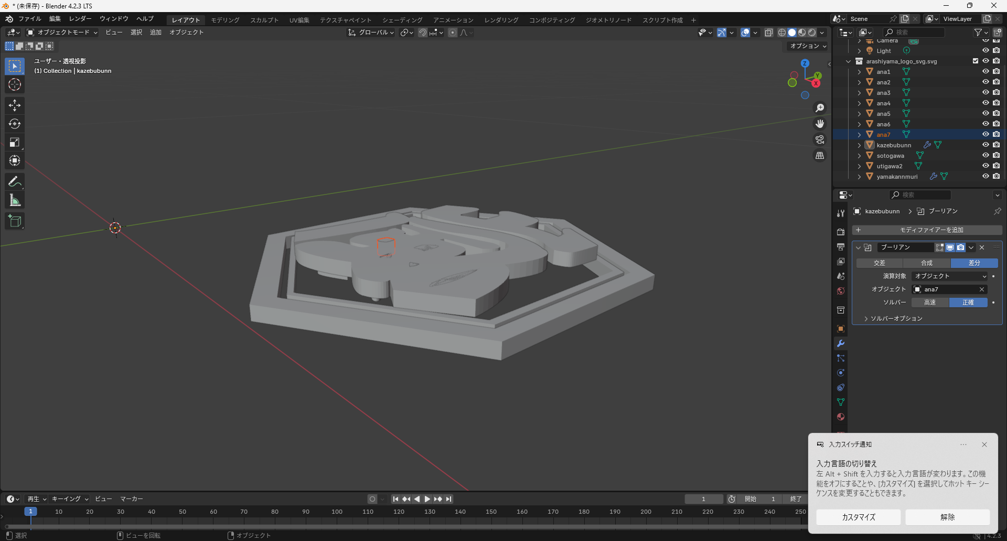This screenshot has width=1007, height=541.
Task: Click frame 100 on the timeline ruler
Action: pyautogui.click(x=337, y=512)
